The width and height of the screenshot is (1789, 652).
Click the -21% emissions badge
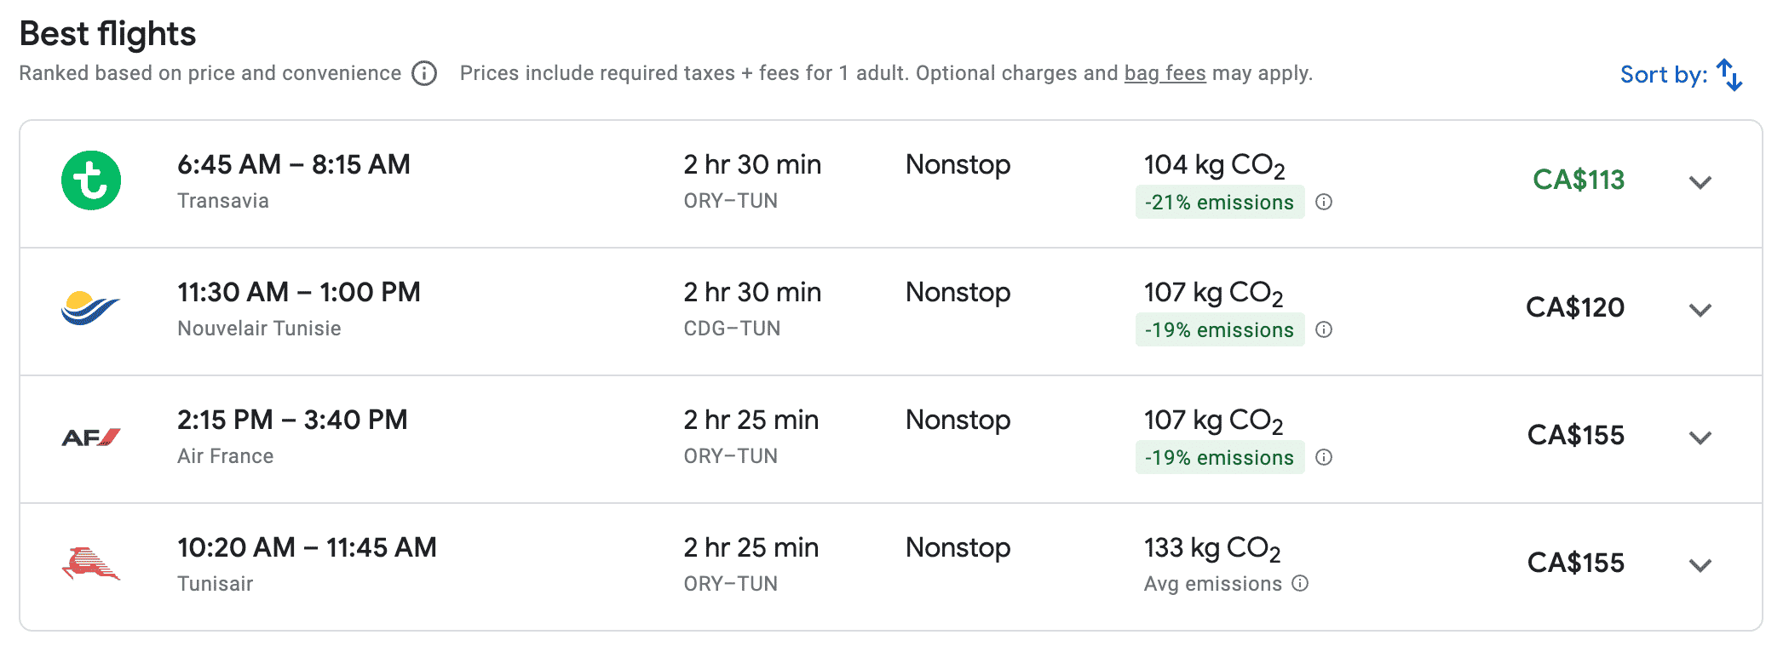(1219, 203)
